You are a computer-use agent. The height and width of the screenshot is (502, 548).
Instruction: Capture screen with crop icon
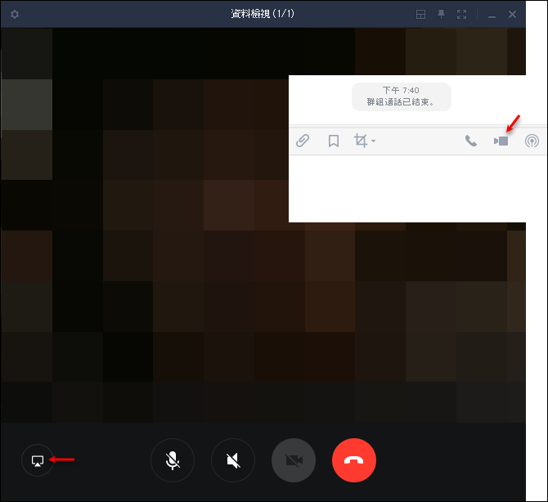pos(361,141)
